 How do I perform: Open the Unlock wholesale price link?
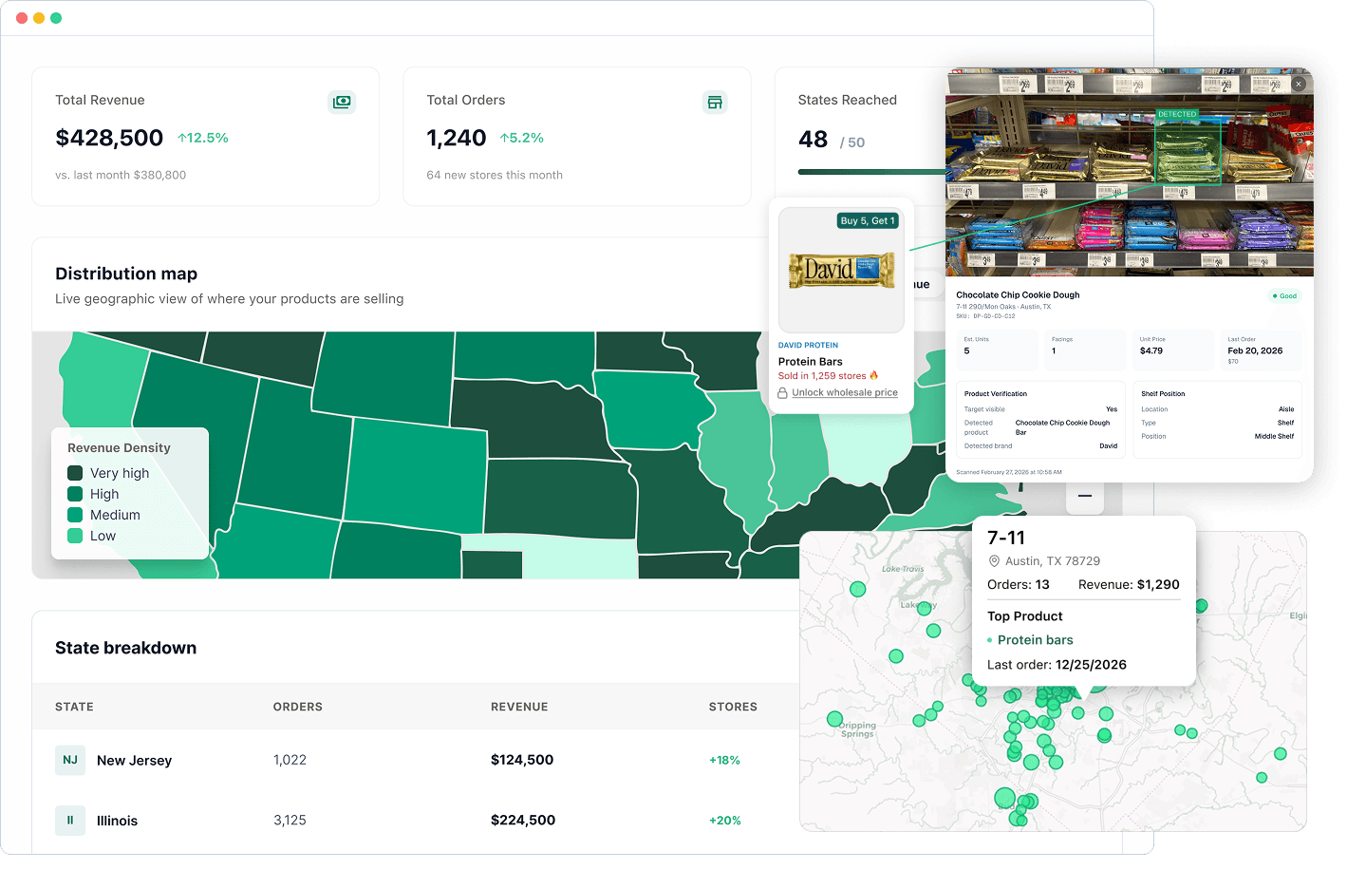(x=844, y=392)
